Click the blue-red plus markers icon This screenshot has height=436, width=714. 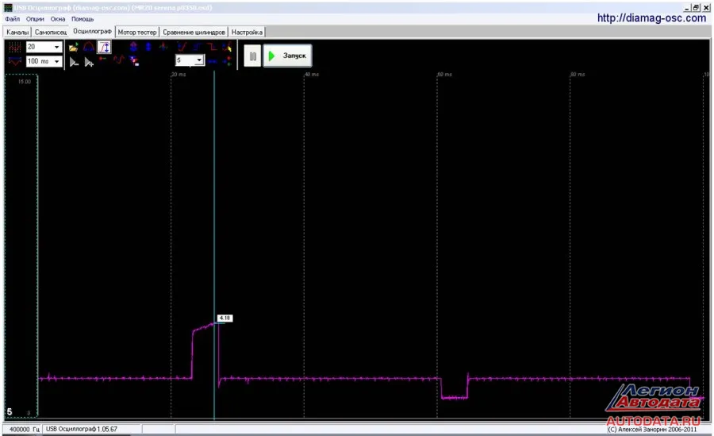click(x=227, y=60)
